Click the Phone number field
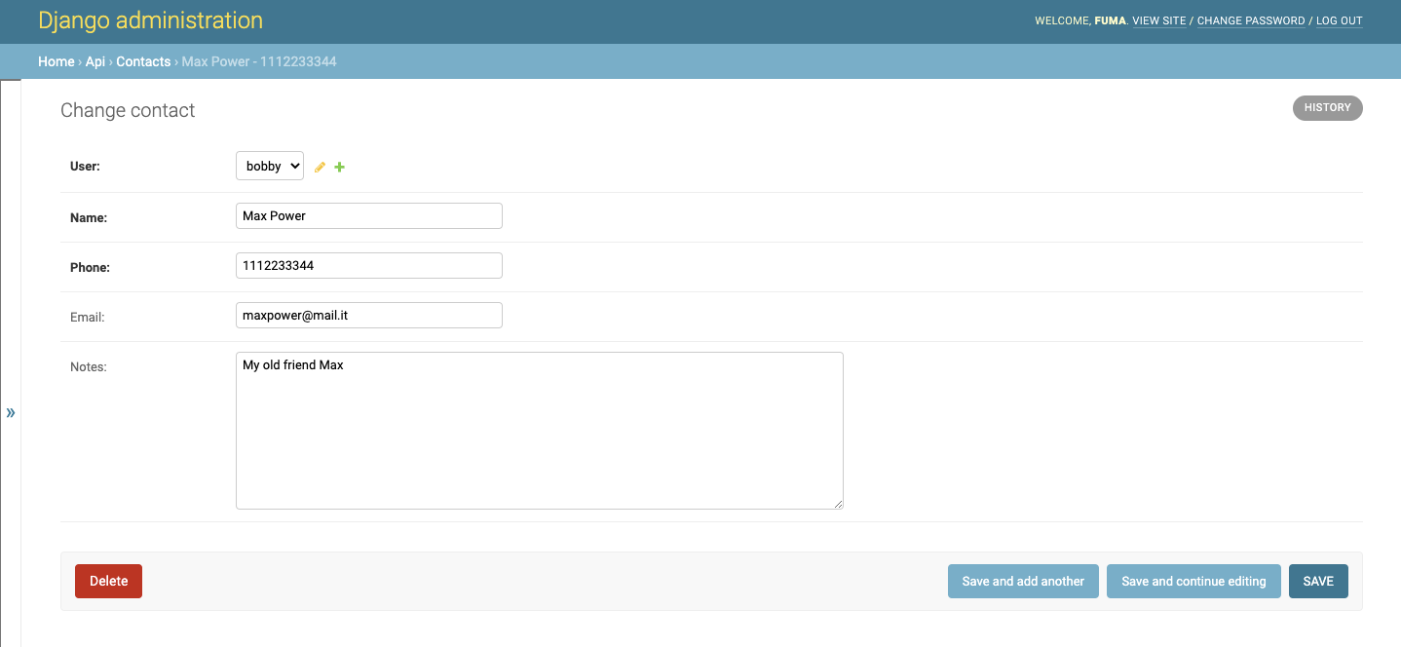1401x647 pixels. click(x=368, y=265)
